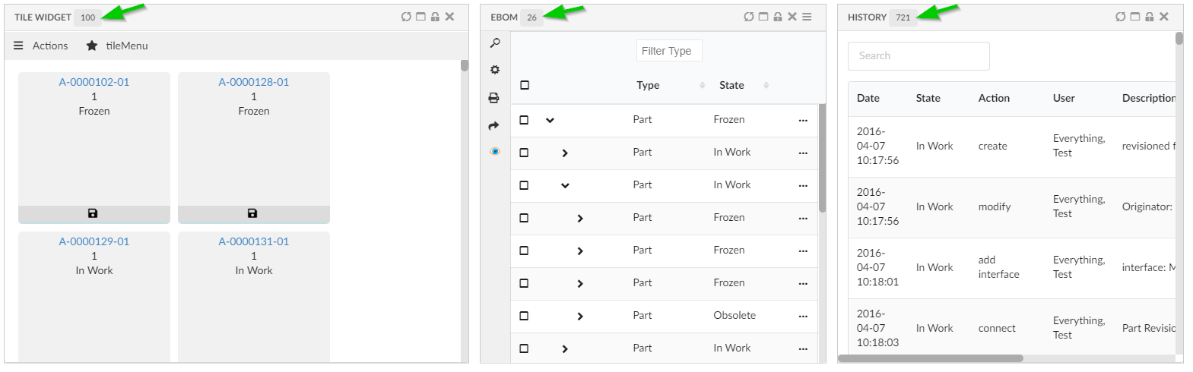Lock the History widget

click(x=1149, y=17)
